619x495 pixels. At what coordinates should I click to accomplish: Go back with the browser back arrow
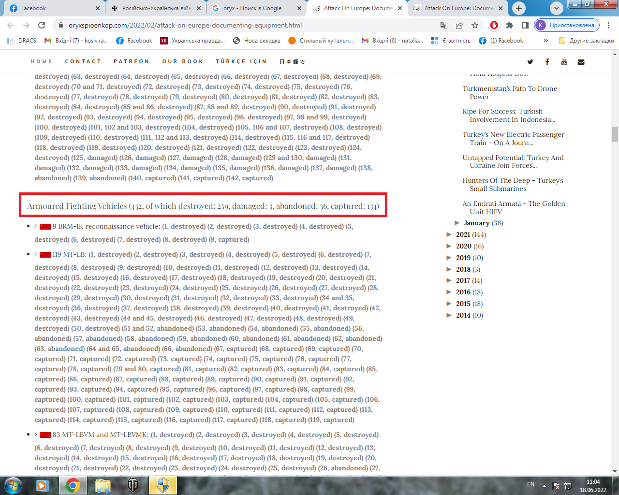[x=11, y=25]
